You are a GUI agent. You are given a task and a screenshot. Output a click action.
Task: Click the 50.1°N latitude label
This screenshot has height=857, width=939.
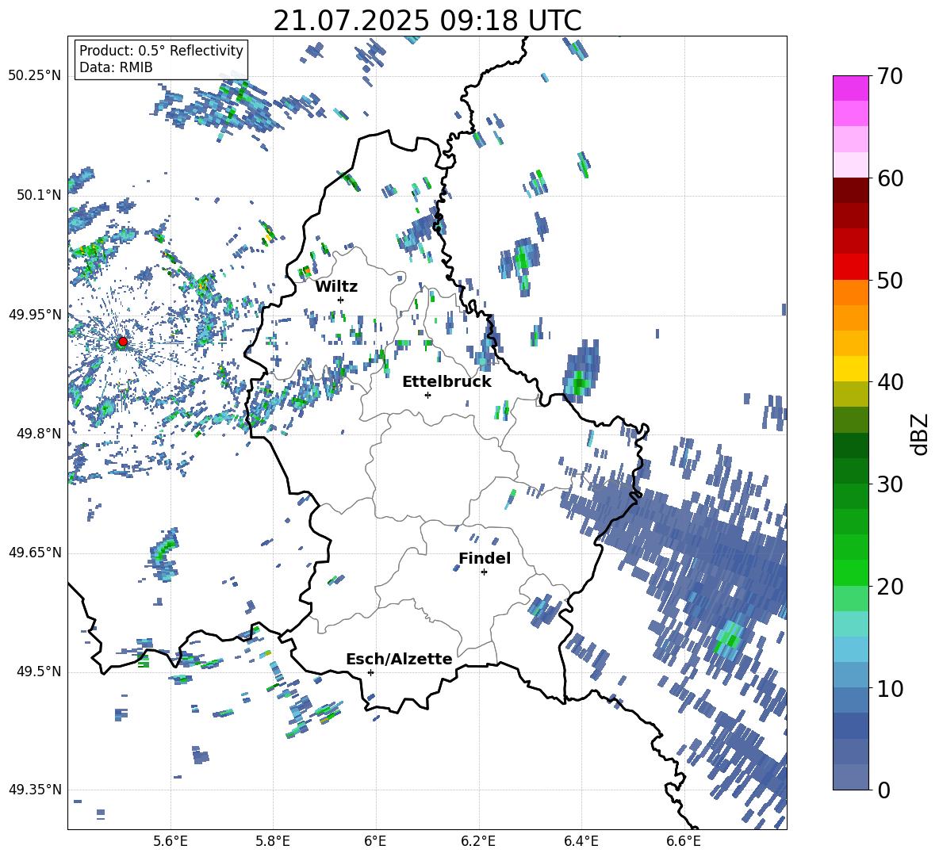pyautogui.click(x=39, y=195)
